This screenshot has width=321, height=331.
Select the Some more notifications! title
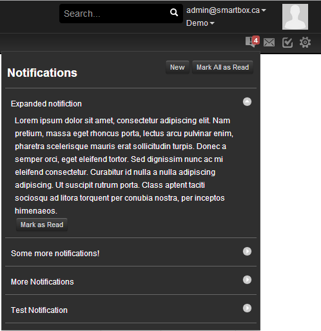(55, 254)
